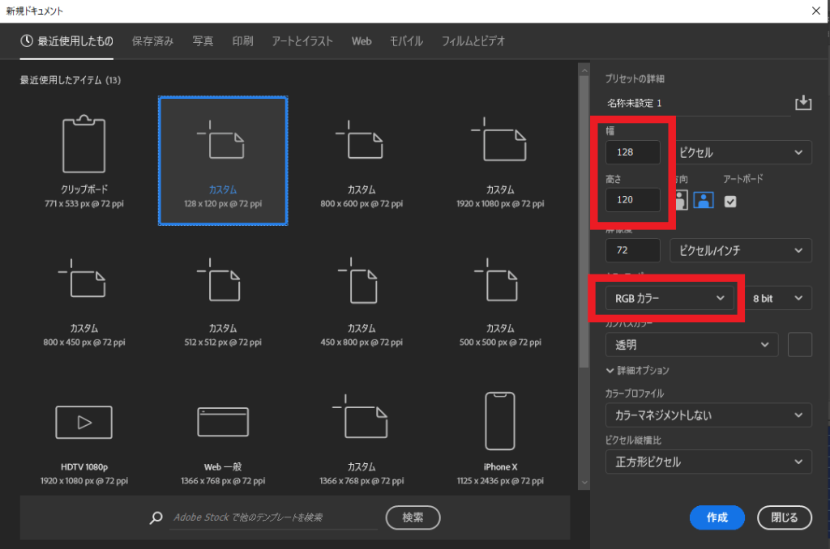The image size is (830, 549).
Task: Open the 透明 canvas color dropdown
Action: [691, 344]
